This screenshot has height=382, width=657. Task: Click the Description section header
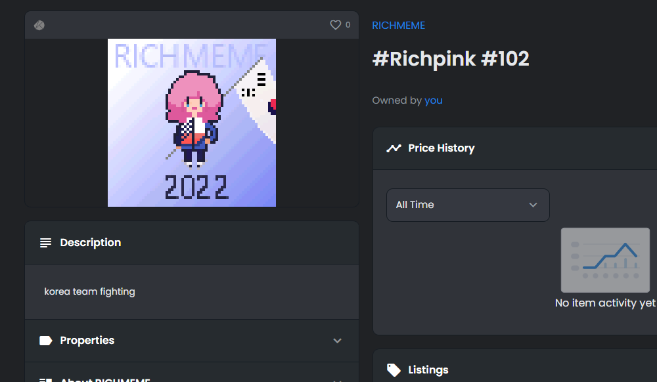[192, 243]
